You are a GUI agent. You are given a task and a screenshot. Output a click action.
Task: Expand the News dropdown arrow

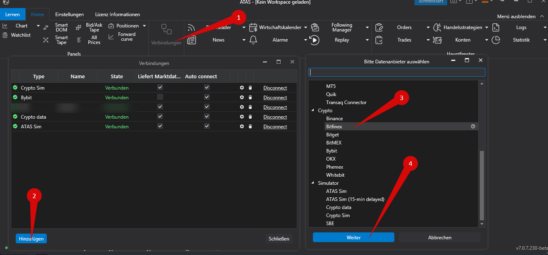[244, 40]
